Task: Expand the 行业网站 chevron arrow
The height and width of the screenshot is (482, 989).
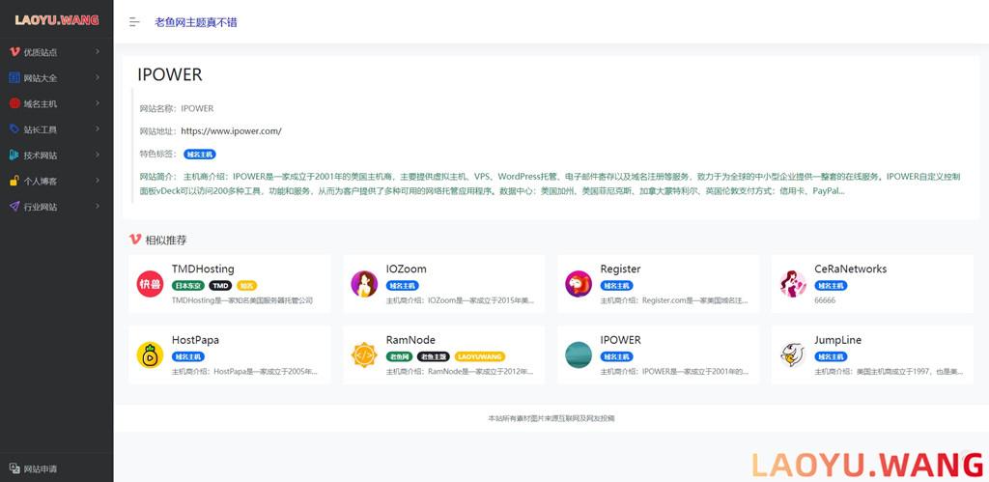Action: pos(98,207)
